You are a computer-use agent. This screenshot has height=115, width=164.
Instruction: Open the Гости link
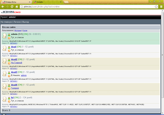(x=25, y=30)
